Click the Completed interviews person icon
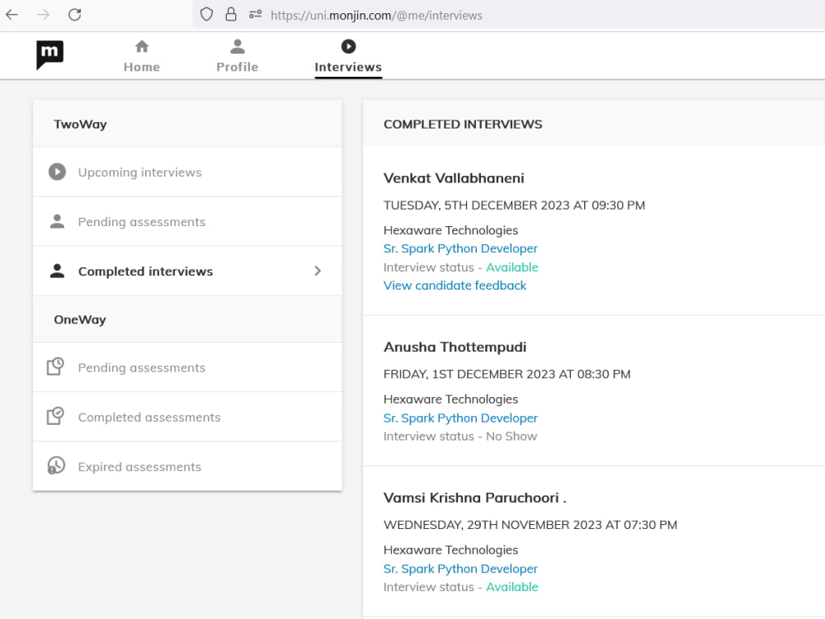This screenshot has width=825, height=619. pos(58,271)
